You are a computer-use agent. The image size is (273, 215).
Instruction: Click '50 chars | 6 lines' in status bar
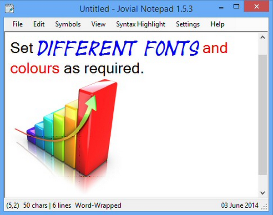(47, 205)
